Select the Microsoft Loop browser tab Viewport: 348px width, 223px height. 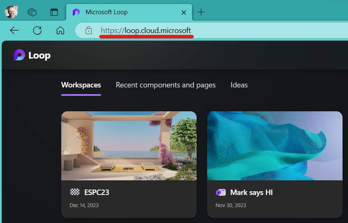[x=129, y=12]
